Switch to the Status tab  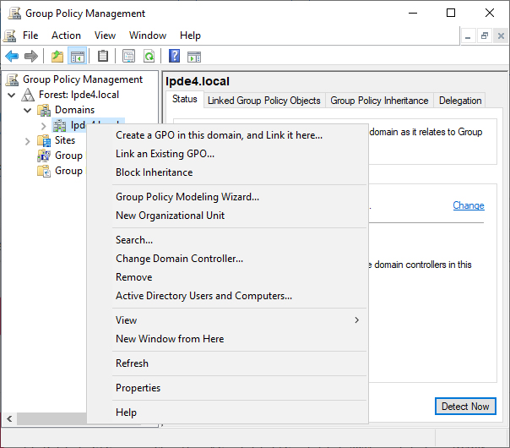(185, 99)
